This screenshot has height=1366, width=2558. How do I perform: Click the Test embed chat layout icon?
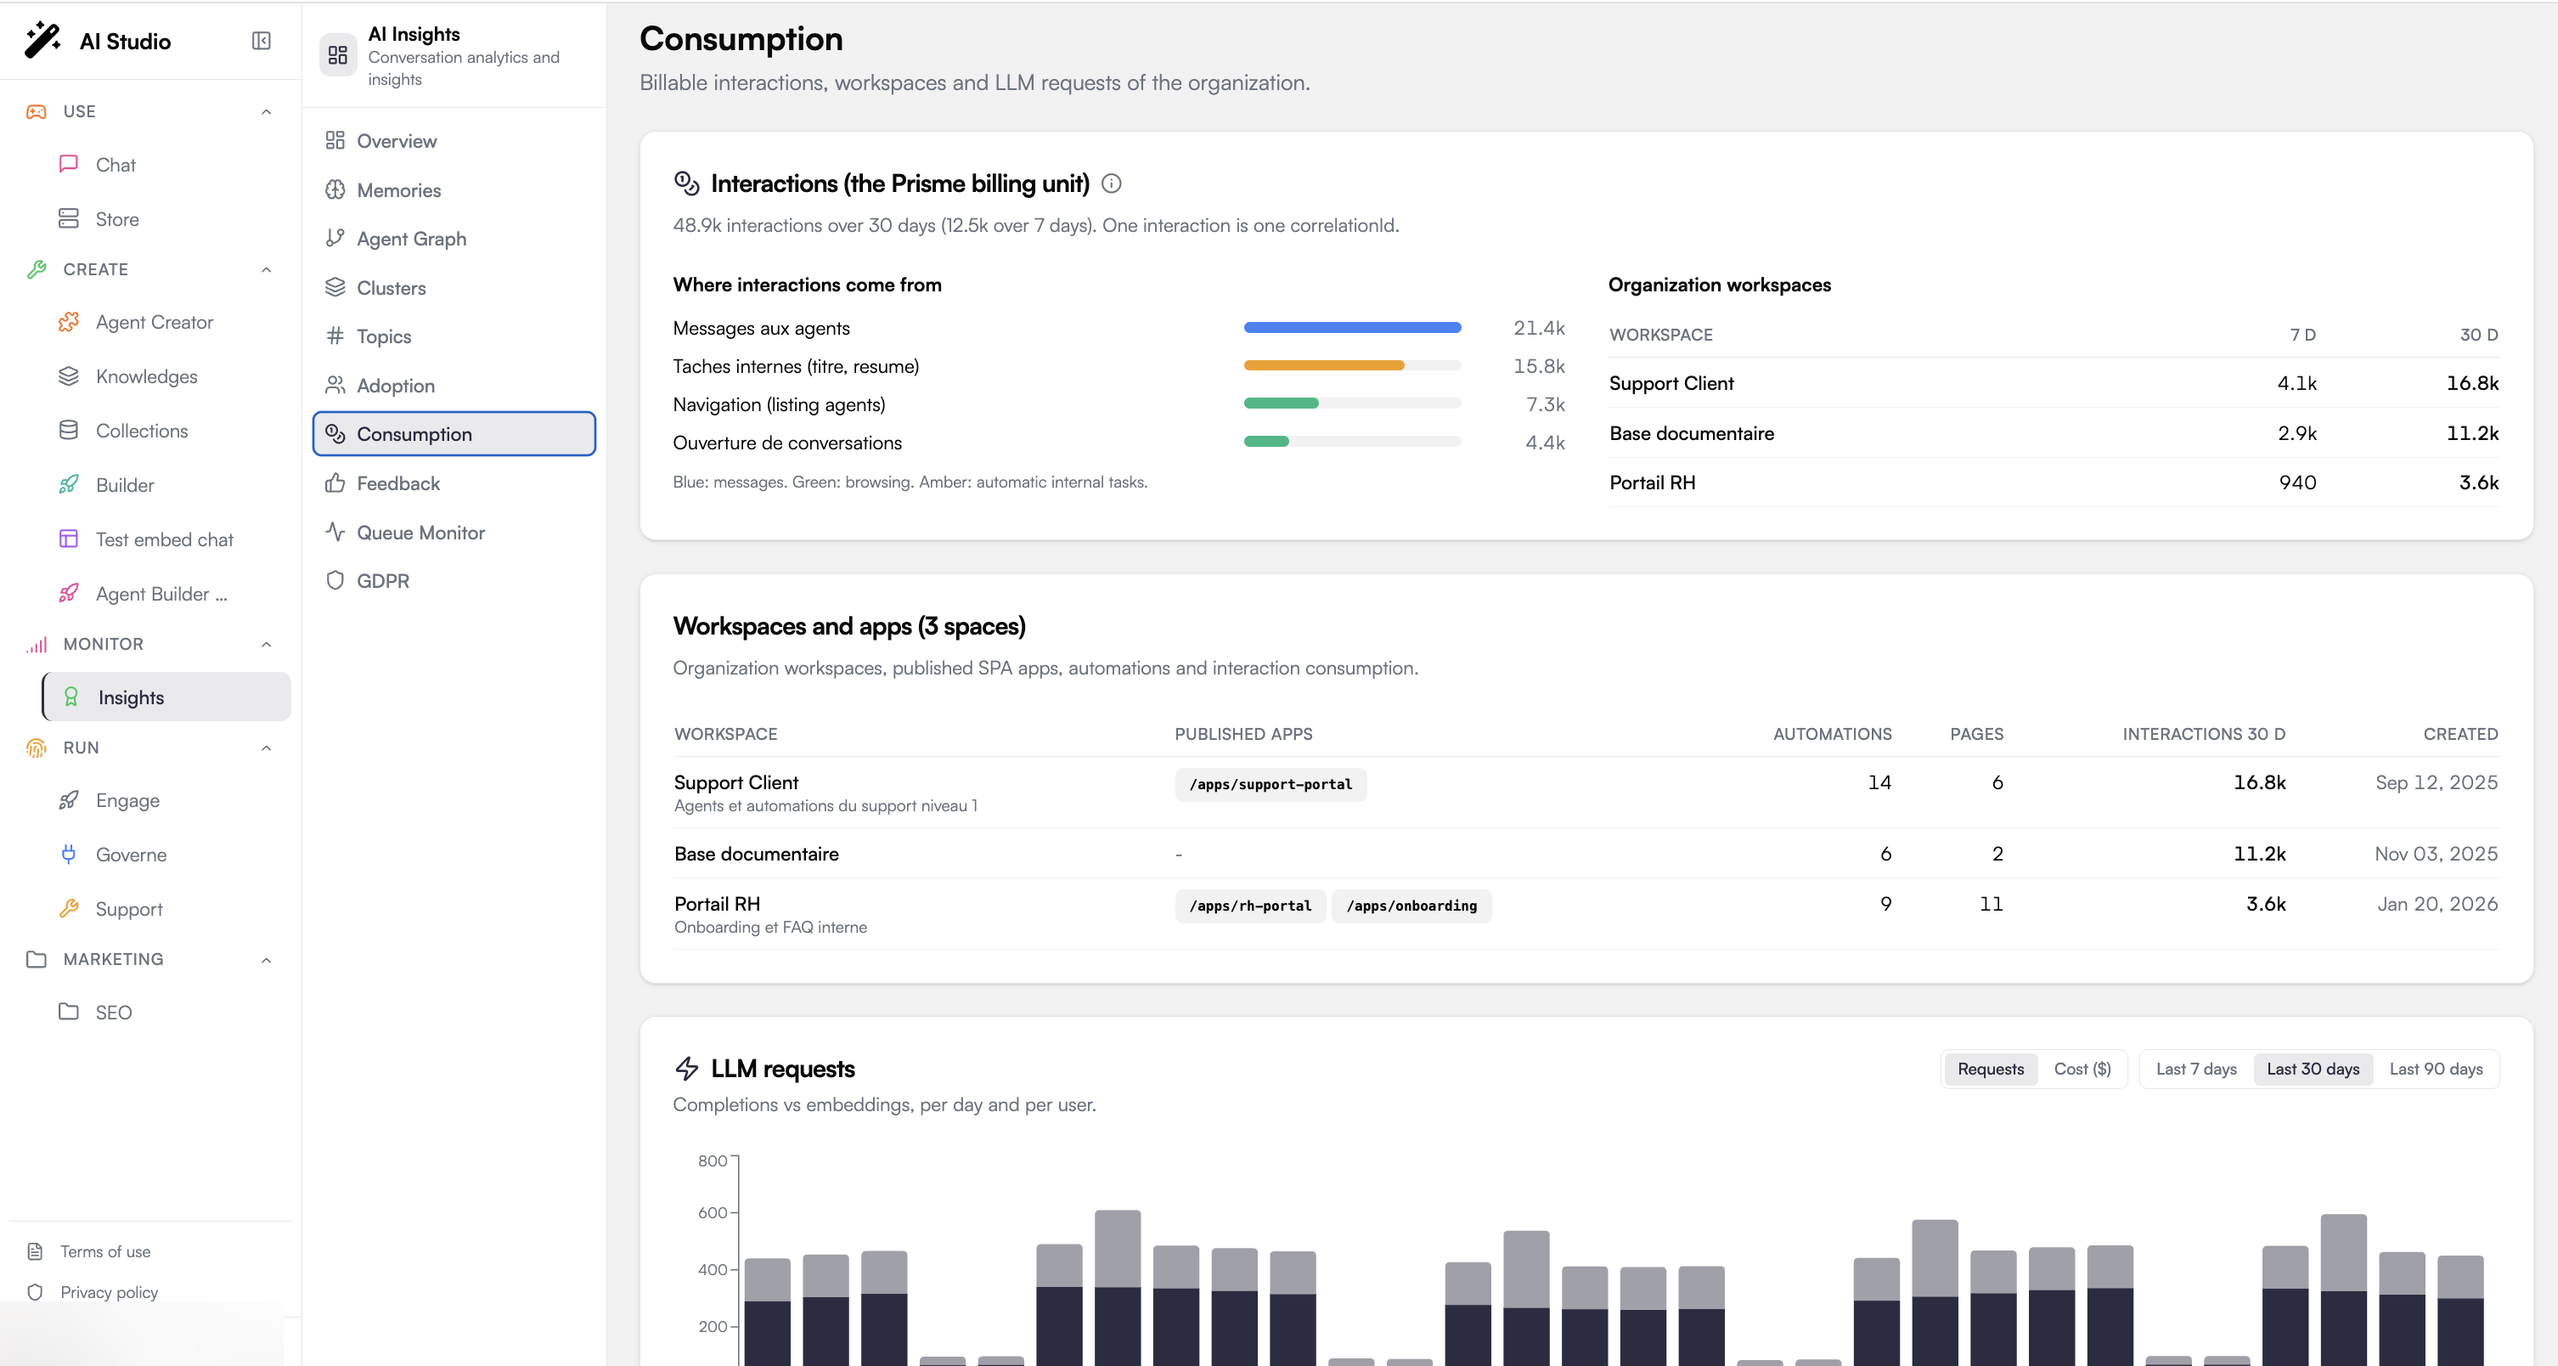tap(69, 539)
